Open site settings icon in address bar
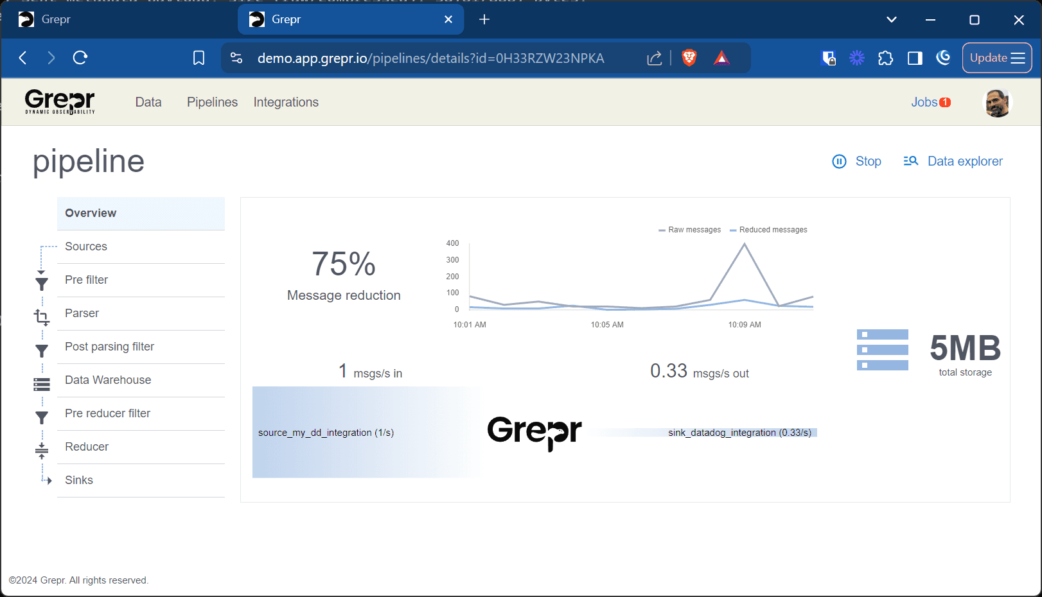This screenshot has width=1042, height=597. coord(236,58)
